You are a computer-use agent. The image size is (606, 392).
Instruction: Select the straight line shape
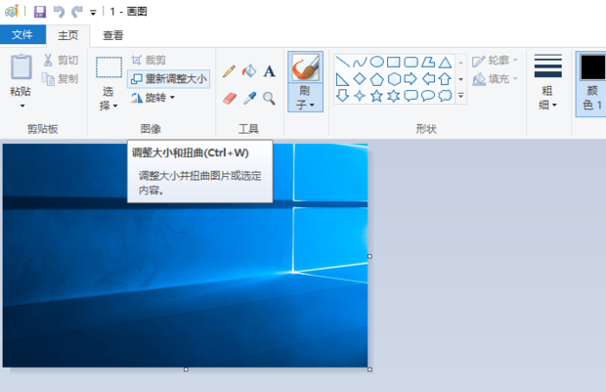click(x=342, y=62)
